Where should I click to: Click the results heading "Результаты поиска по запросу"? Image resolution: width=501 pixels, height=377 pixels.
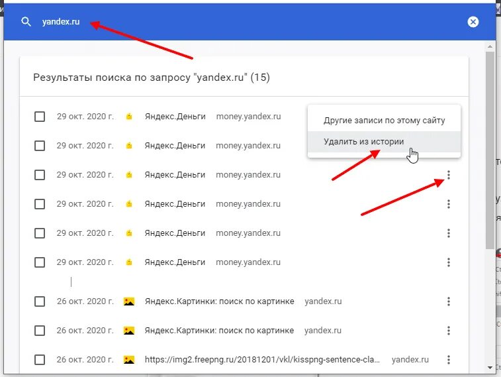[x=152, y=78]
